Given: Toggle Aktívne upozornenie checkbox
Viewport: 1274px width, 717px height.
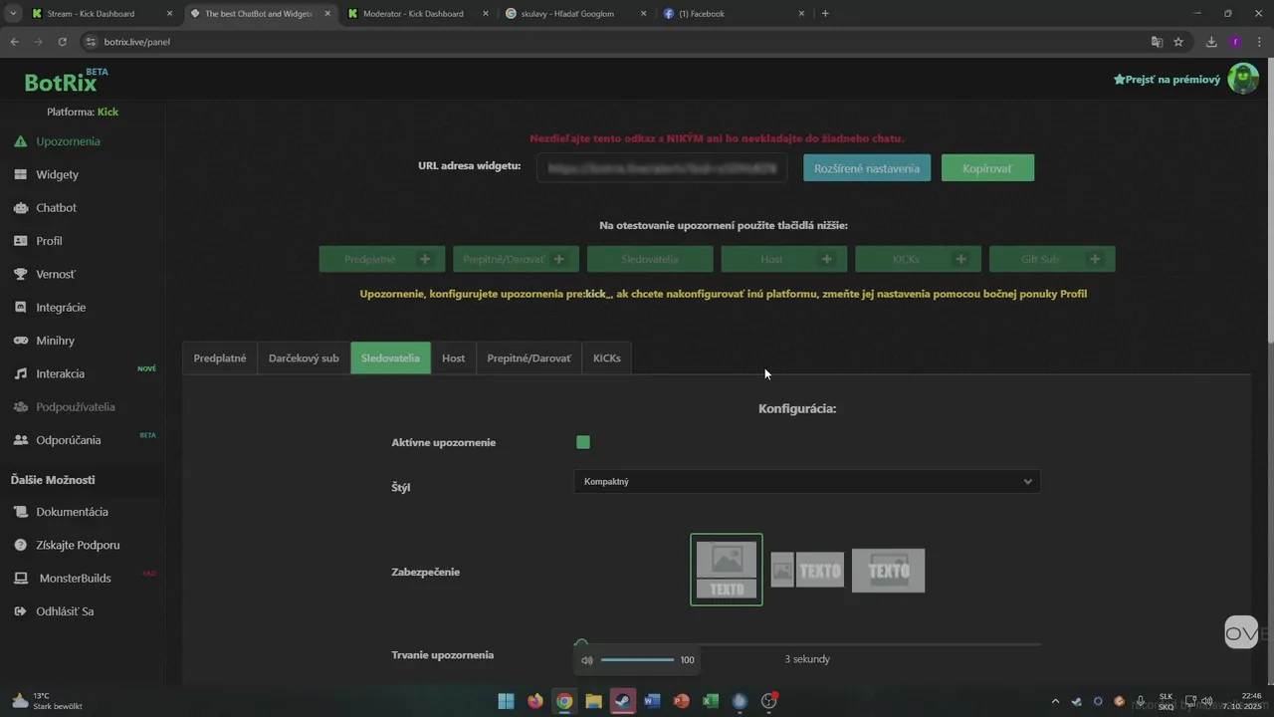Looking at the screenshot, I should click(583, 442).
